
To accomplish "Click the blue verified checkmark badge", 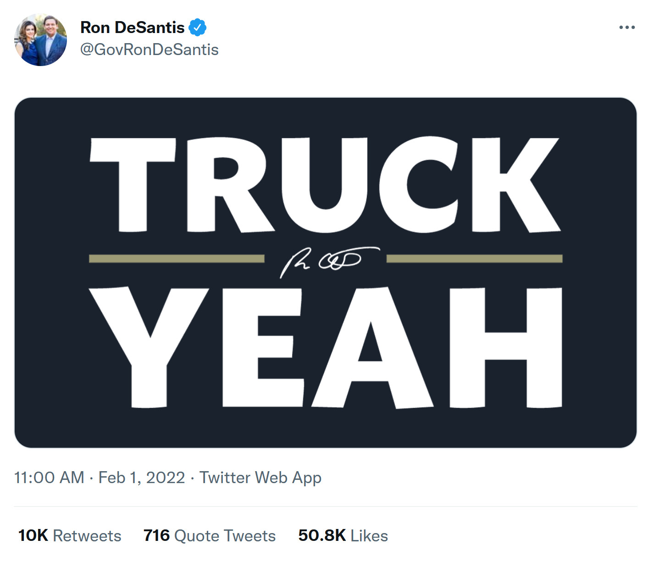I will click(x=198, y=28).
